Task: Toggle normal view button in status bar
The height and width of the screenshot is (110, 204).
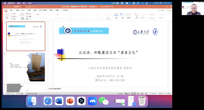Action: 133,94
